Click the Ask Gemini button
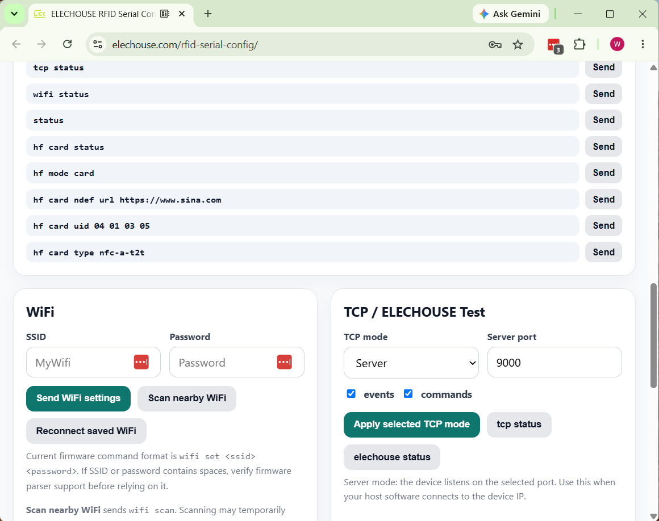 point(510,14)
